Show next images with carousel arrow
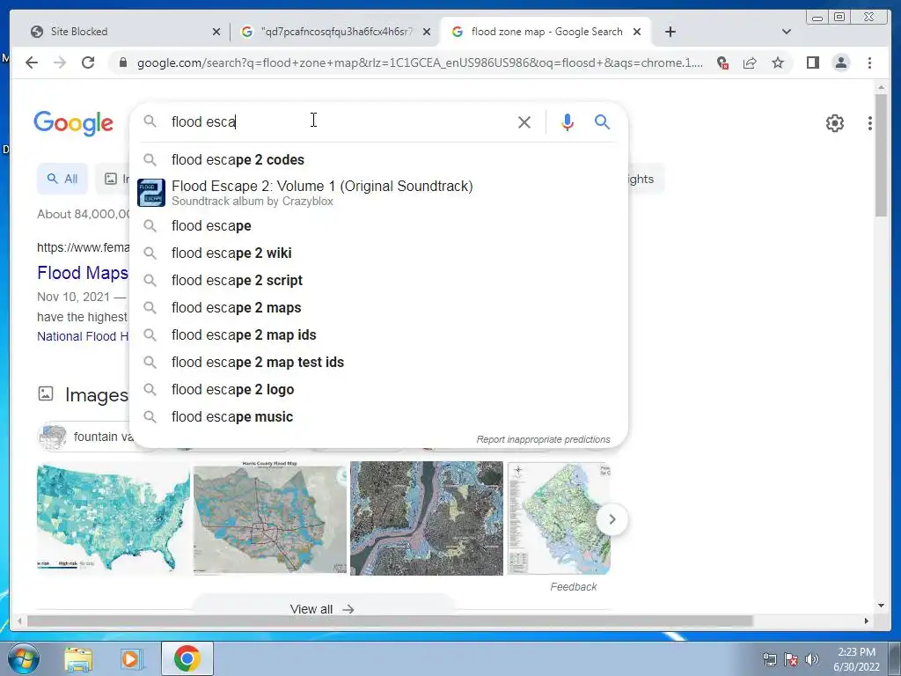901x676 pixels. (x=612, y=519)
